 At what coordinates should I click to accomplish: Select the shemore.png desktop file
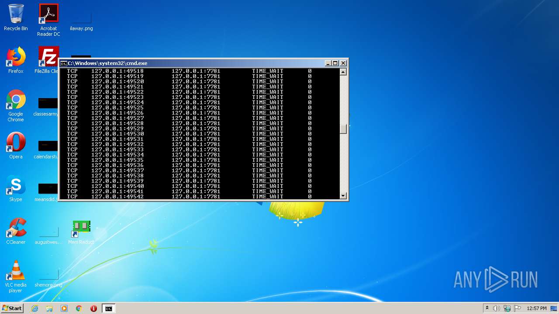pos(48,278)
